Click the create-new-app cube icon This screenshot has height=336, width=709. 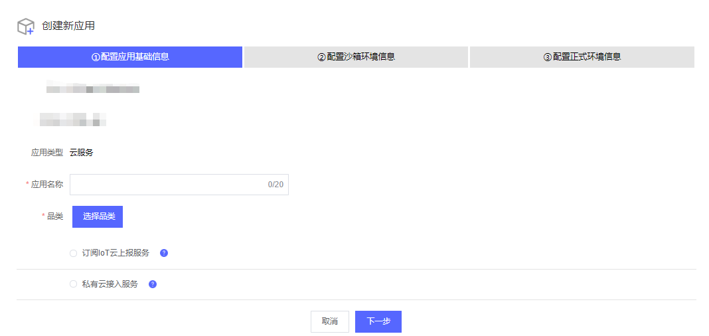(x=26, y=26)
